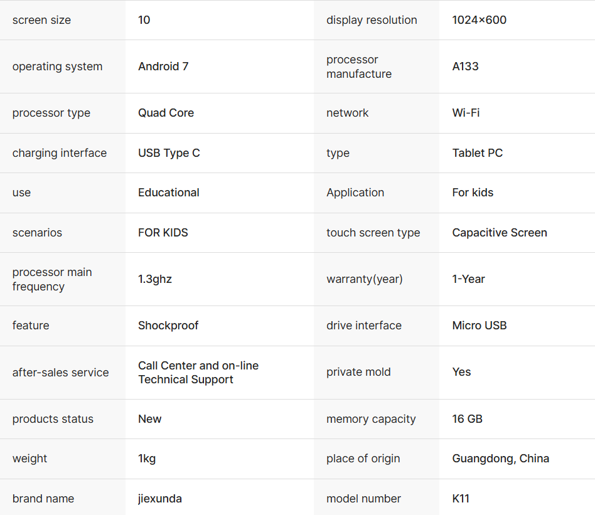The width and height of the screenshot is (595, 515).
Task: Click the 'A133' processor value
Action: (465, 66)
